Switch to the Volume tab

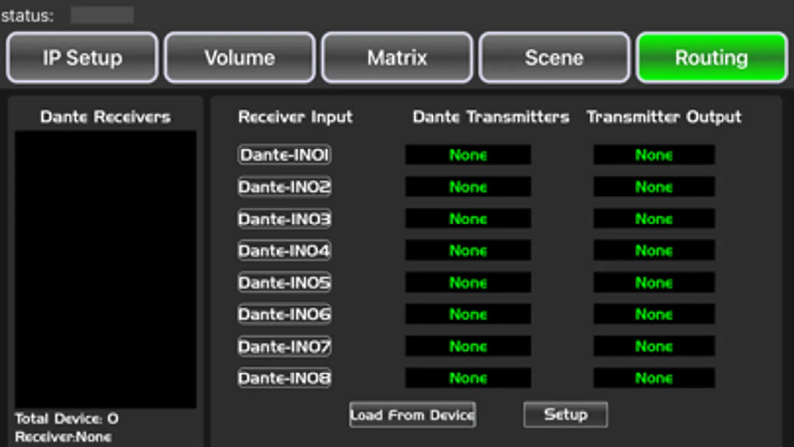(x=240, y=58)
